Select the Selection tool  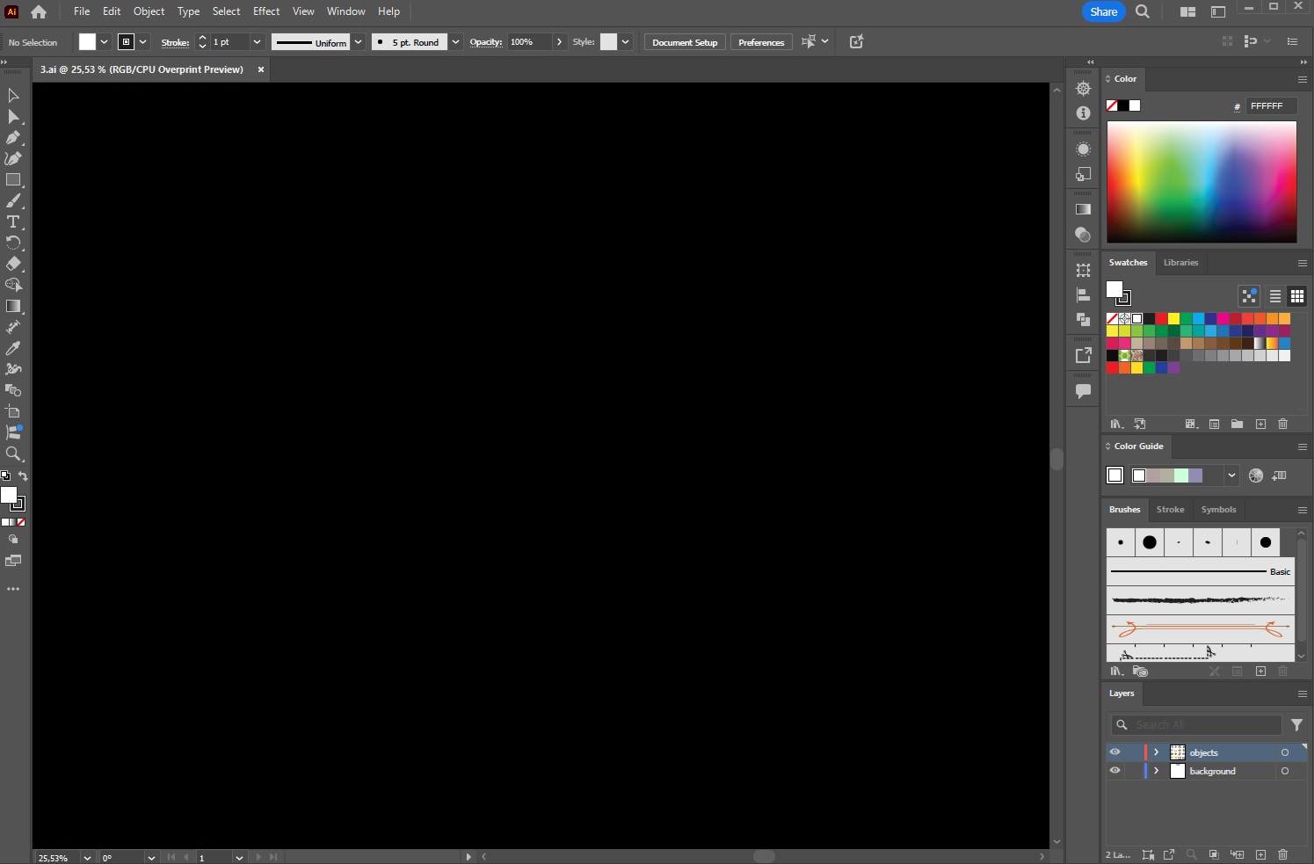click(x=13, y=95)
